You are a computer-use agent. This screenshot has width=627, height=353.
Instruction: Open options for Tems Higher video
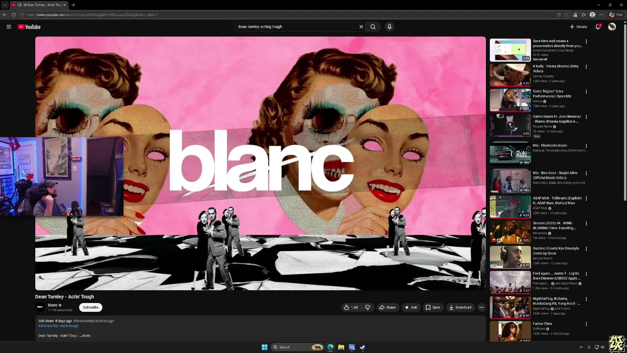coord(586,92)
